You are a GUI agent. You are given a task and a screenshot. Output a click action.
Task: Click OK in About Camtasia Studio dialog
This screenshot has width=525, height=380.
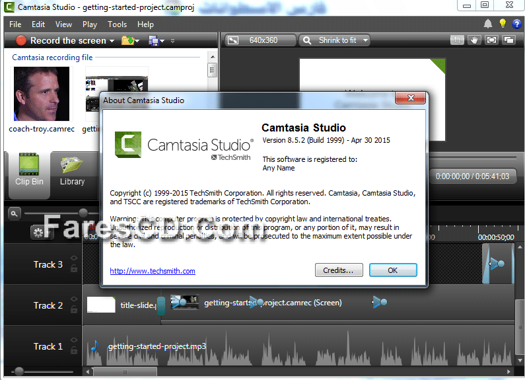pyautogui.click(x=393, y=270)
